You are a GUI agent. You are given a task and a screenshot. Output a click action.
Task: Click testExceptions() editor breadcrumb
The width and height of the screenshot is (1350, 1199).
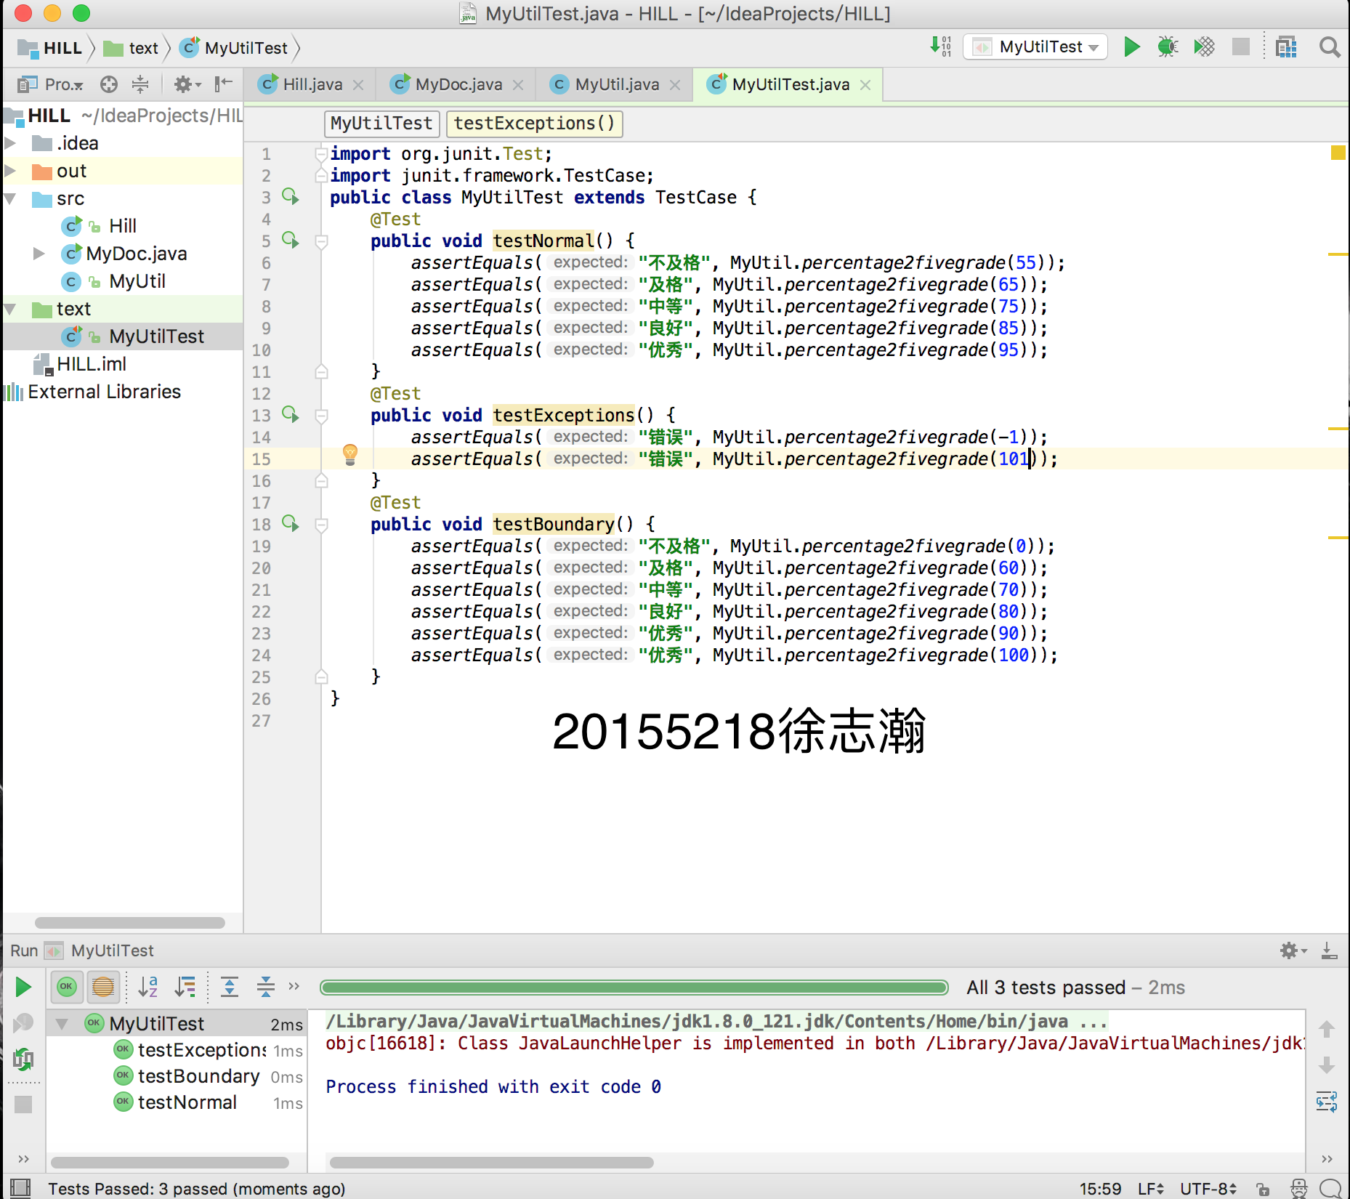(534, 123)
